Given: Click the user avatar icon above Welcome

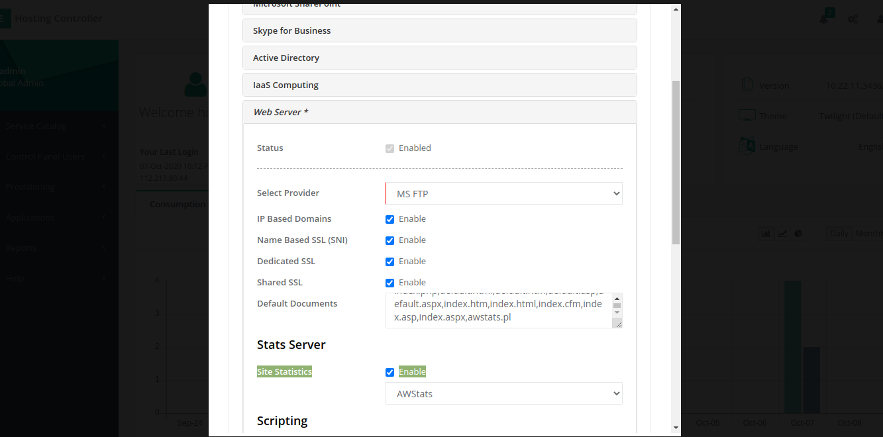Looking at the screenshot, I should click(x=196, y=84).
